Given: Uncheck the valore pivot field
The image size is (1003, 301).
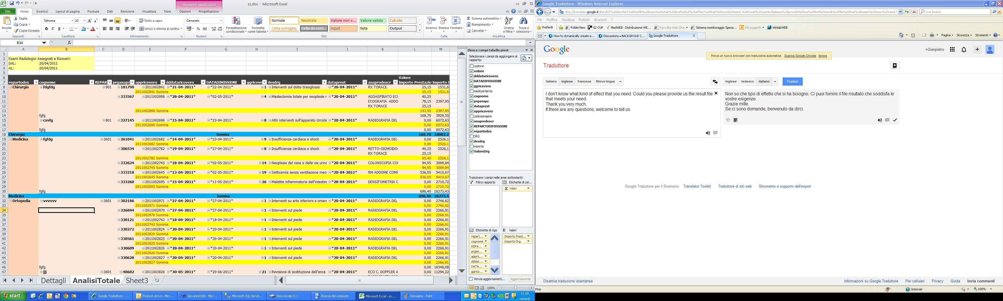Looking at the screenshot, I should click(471, 71).
